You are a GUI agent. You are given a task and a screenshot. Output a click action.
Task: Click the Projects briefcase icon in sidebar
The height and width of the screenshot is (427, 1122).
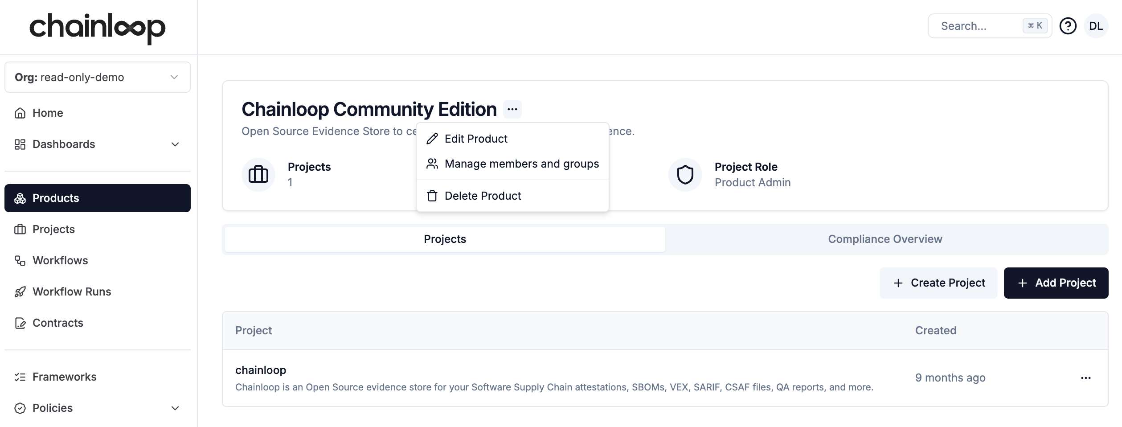(x=20, y=229)
